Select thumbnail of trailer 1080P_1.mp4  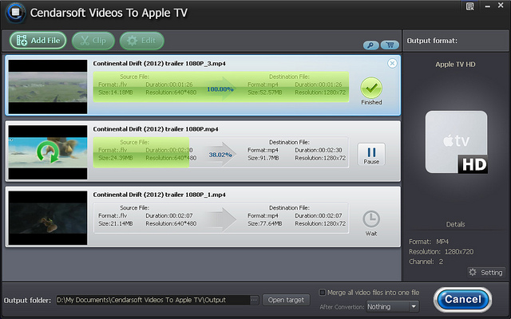48,218
